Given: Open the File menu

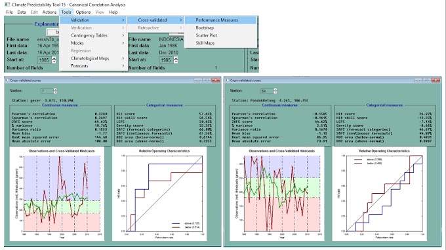Looking at the screenshot, I should 9,12.
